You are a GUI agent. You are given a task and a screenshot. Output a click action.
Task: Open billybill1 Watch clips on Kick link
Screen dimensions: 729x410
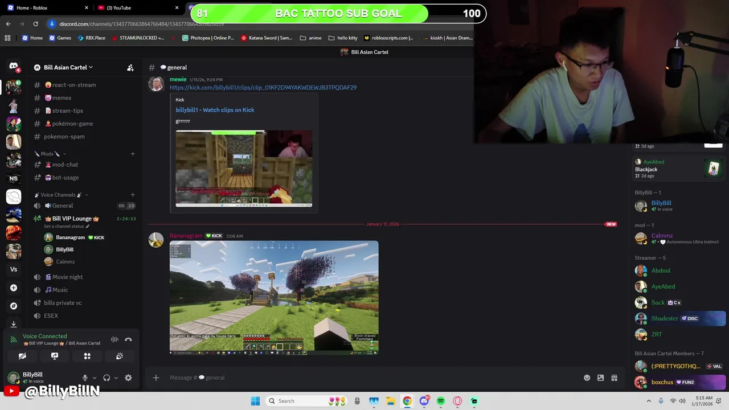(x=215, y=110)
